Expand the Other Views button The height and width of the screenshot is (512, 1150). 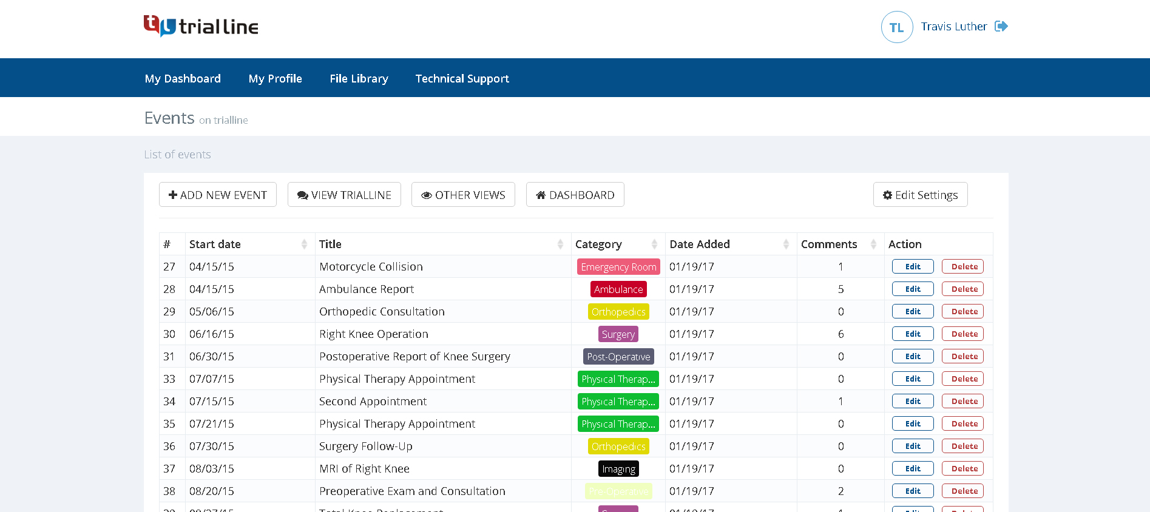(x=463, y=195)
